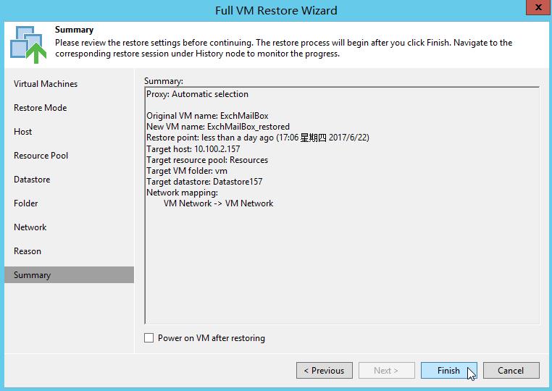Open the Datastore wizard step
Viewport: 552px width, 391px height.
(32, 180)
